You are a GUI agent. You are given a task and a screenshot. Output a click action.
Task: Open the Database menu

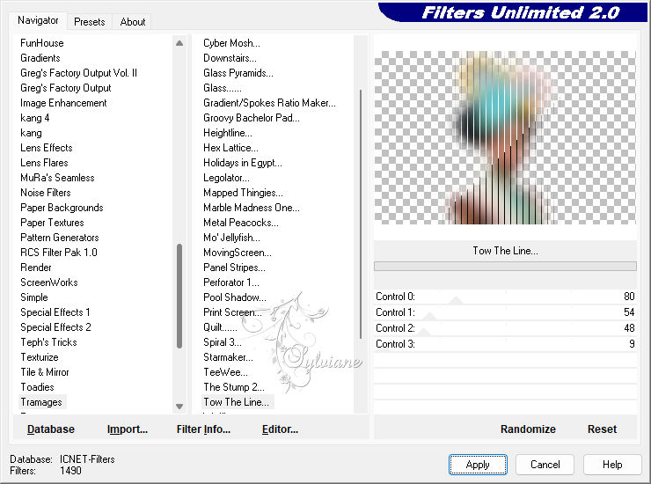pos(51,429)
